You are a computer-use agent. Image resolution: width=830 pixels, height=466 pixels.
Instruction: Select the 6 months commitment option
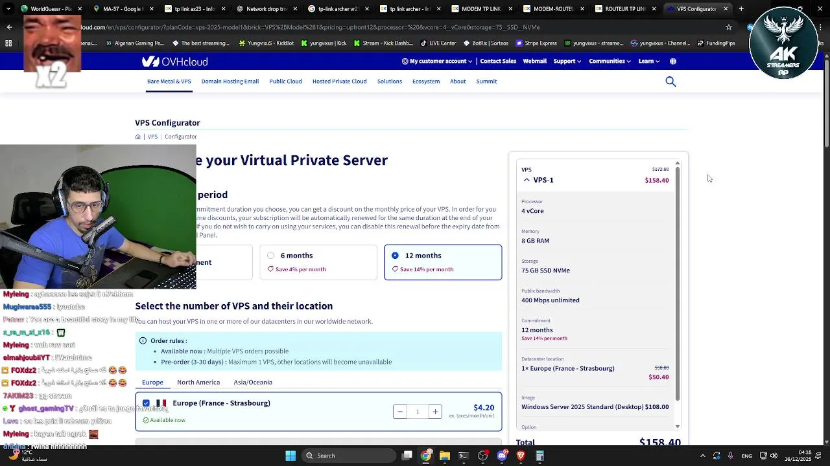click(318, 262)
